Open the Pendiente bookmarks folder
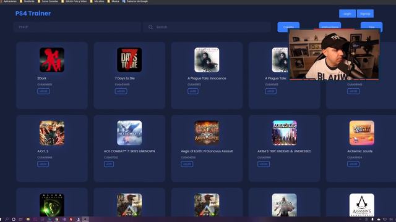The image size is (396, 222). [27, 1]
